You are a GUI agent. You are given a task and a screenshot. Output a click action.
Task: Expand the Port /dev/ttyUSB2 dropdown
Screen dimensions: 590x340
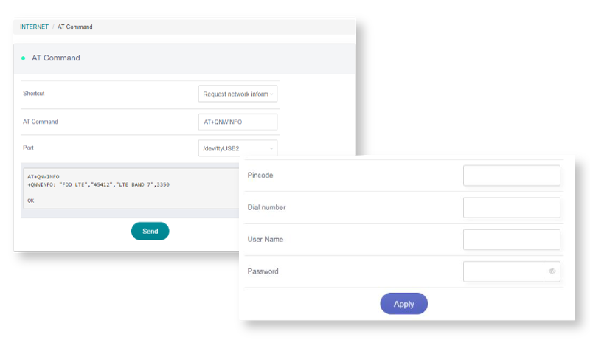[x=237, y=149]
